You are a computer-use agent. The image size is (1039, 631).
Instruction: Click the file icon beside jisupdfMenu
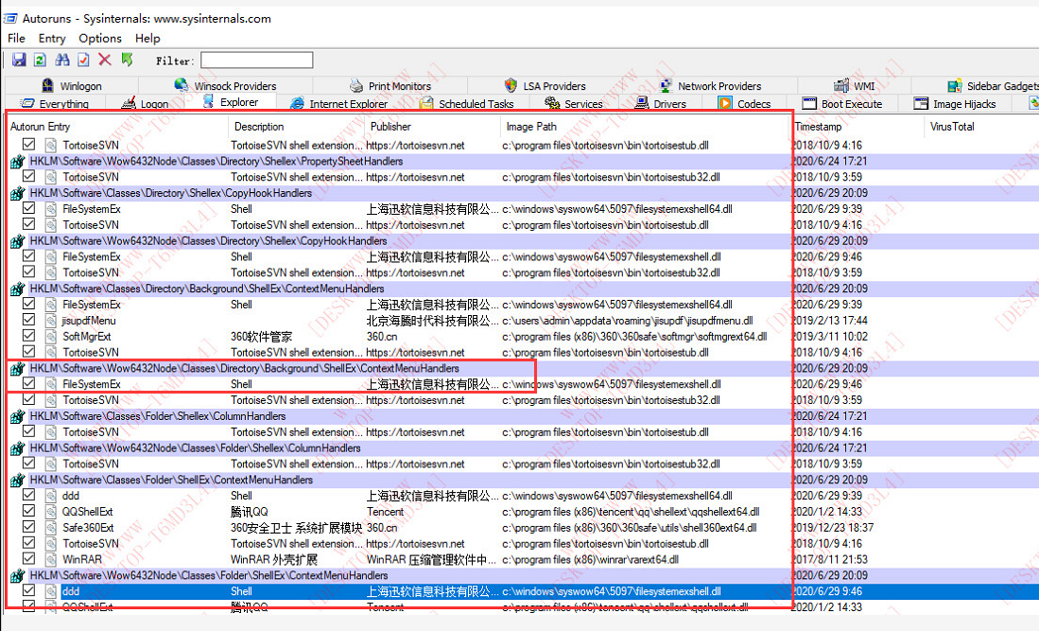[50, 321]
